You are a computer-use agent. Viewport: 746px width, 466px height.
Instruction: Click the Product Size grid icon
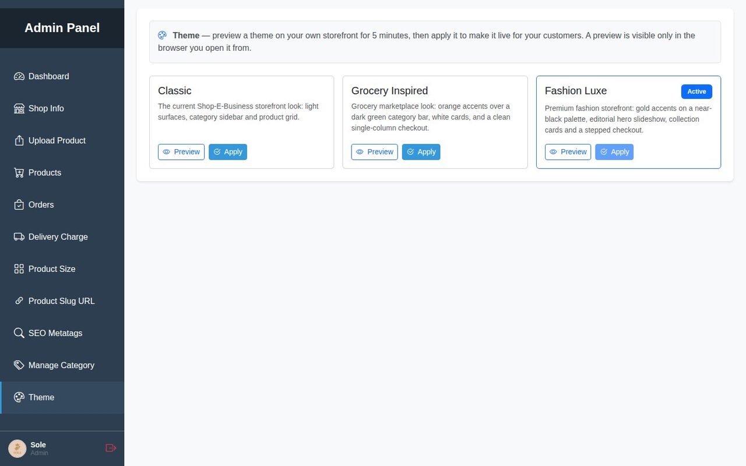pos(19,269)
